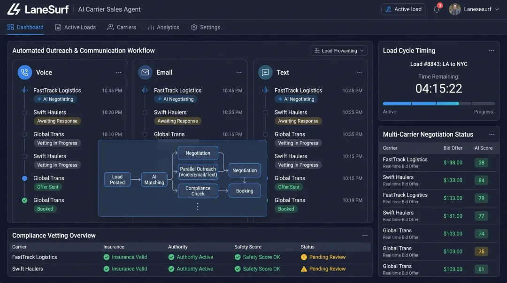Click the AI Negotiating badge in the Text column

[296, 99]
